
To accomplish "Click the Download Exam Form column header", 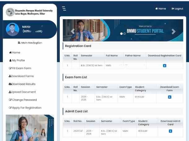I will (x=169, y=89).
